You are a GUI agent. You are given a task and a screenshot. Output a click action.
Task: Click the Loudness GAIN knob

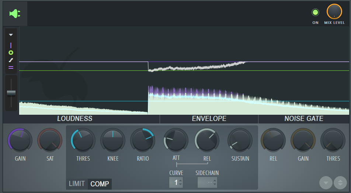coord(20,140)
